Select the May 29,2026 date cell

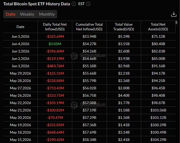(x=20, y=73)
